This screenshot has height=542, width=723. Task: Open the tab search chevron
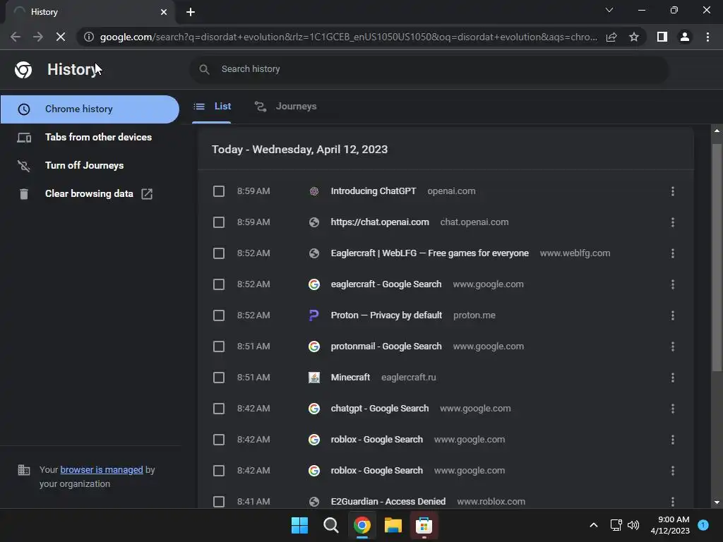[609, 10]
